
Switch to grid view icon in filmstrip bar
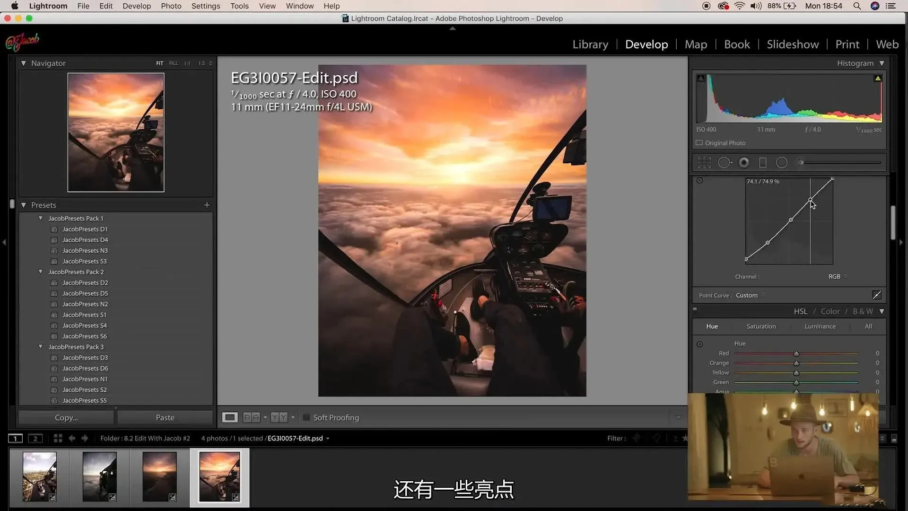pos(58,438)
